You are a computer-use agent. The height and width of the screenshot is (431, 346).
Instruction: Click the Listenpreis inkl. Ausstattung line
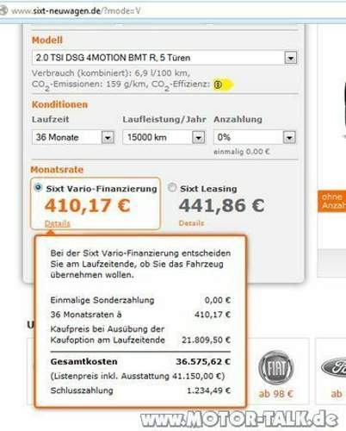tap(138, 376)
